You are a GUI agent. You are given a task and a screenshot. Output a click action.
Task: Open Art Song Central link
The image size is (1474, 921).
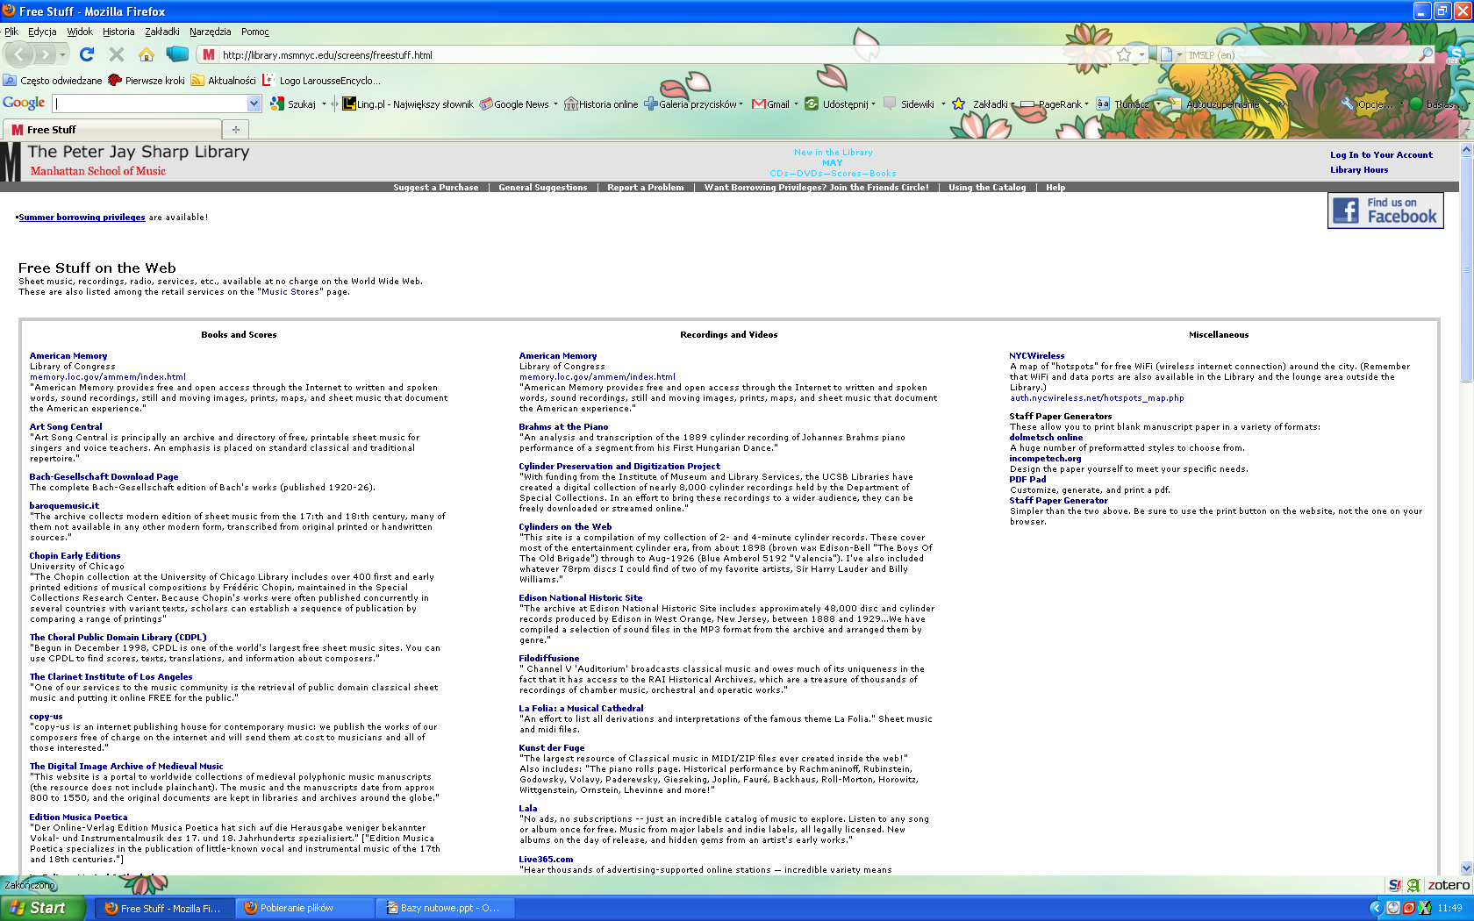66,426
